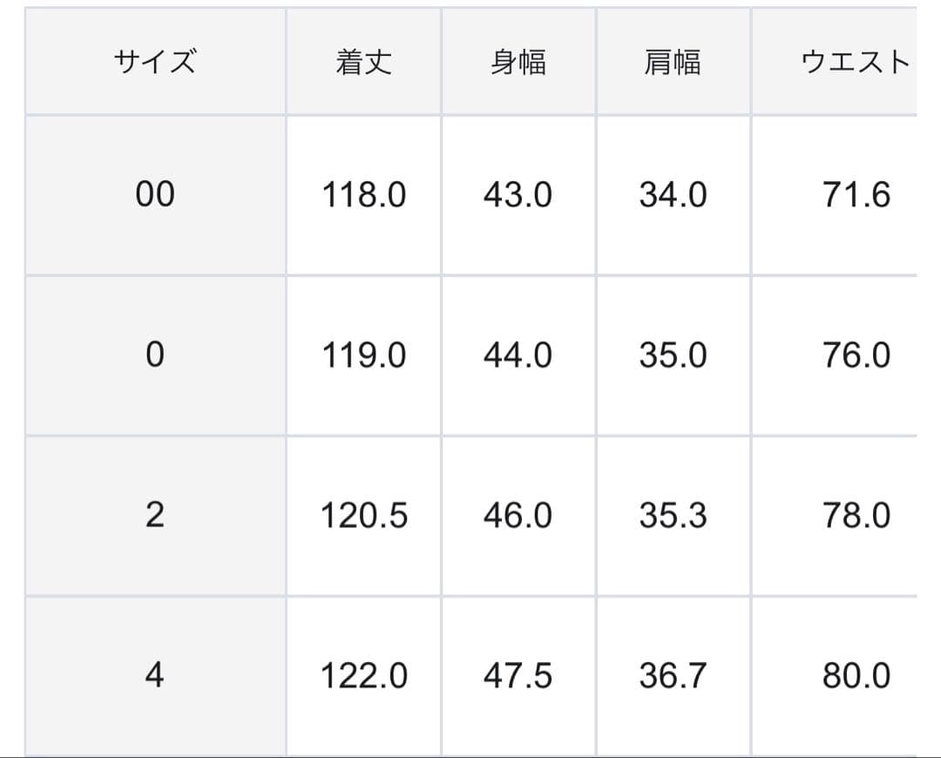941x758 pixels.
Task: Click the 身幅 column header
Action: [x=518, y=63]
